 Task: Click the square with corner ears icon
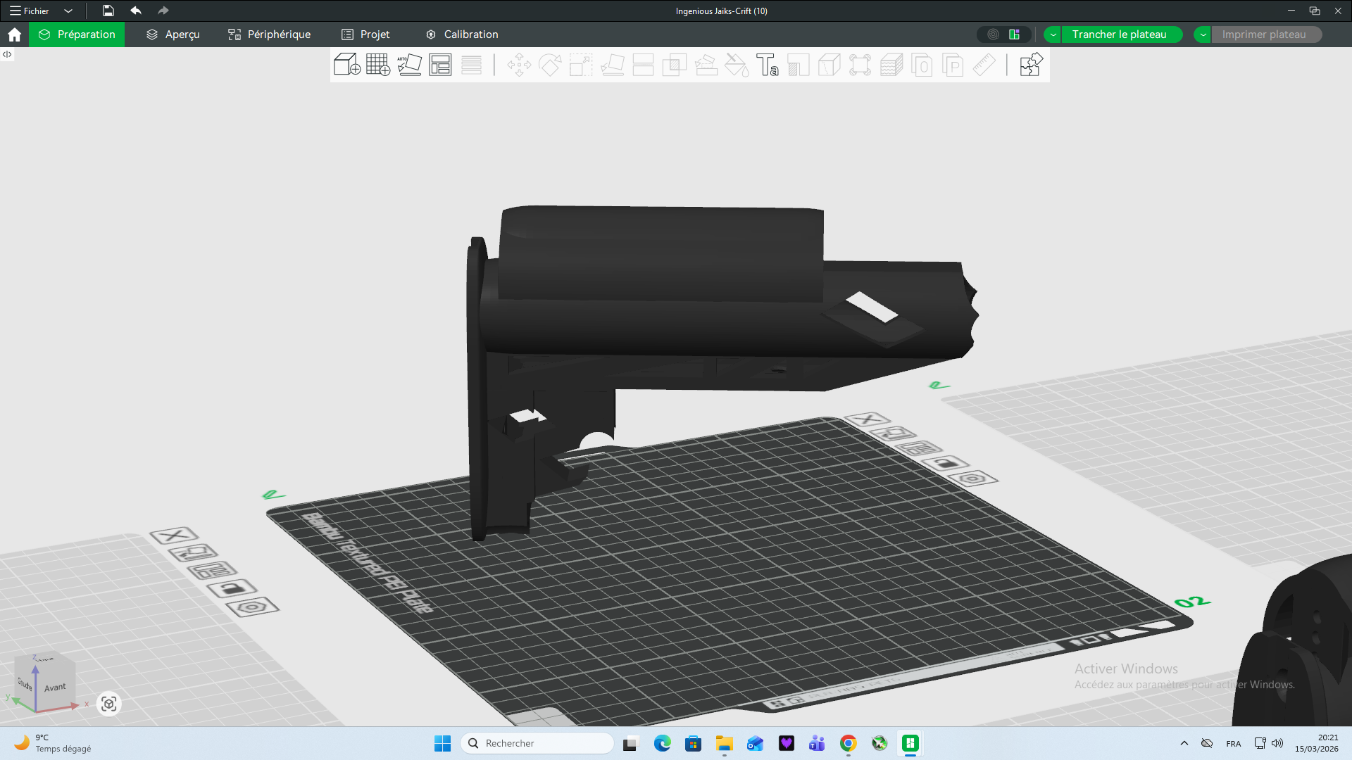coord(860,65)
